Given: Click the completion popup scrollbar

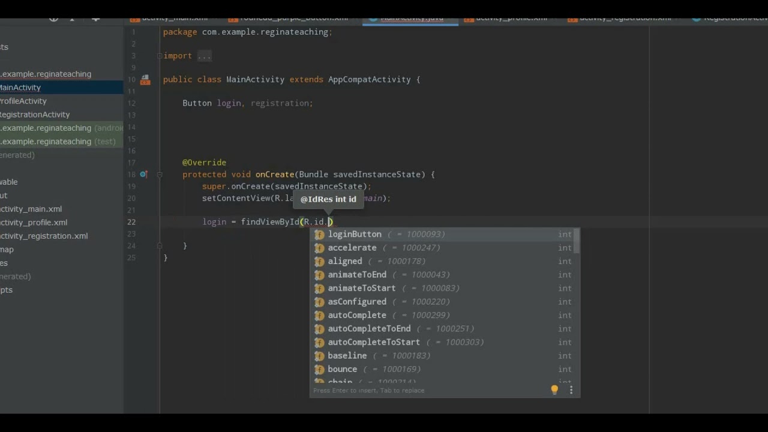Looking at the screenshot, I should [577, 240].
